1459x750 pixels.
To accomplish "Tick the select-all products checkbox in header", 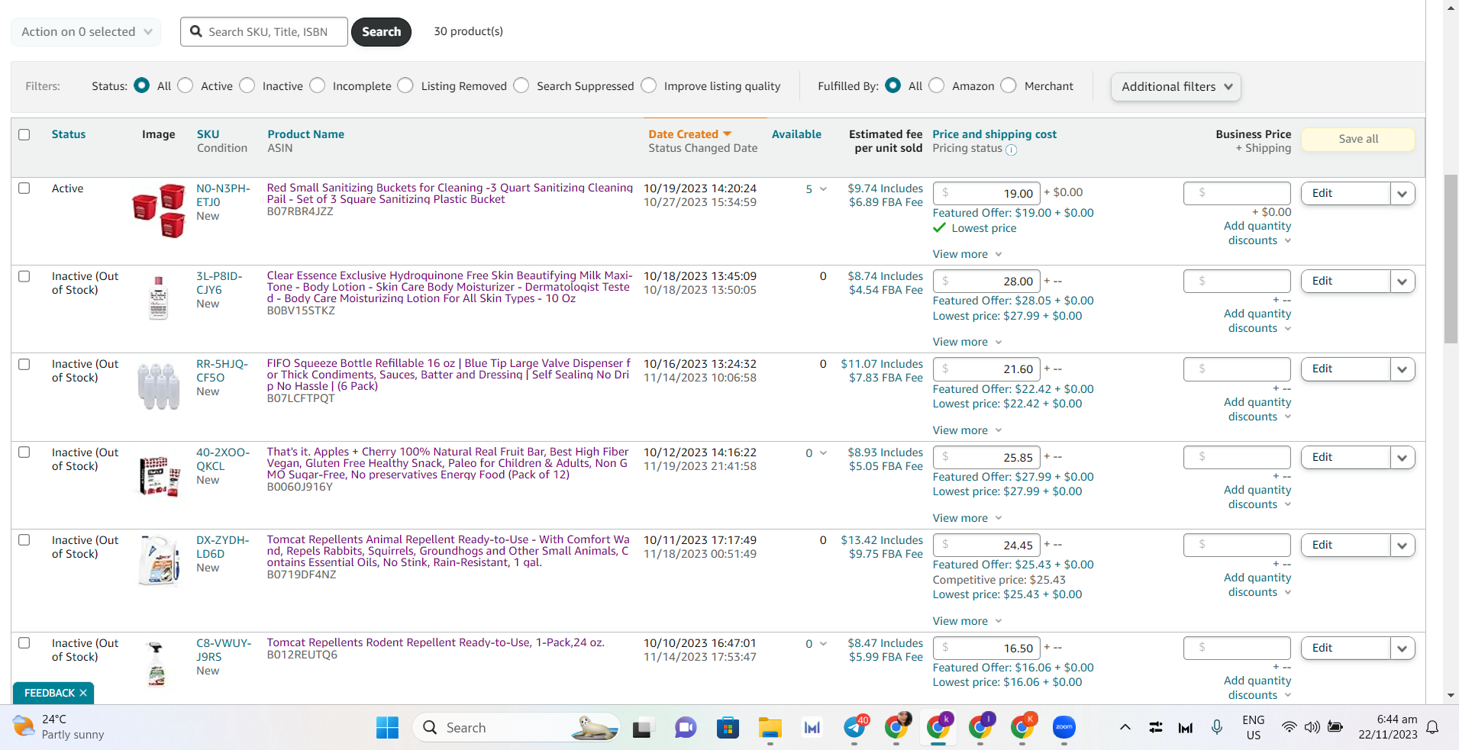I will [x=24, y=134].
